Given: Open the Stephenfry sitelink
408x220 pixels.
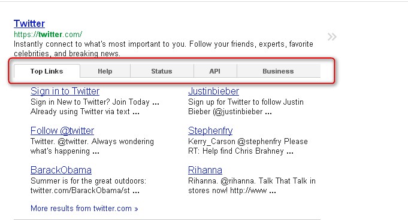Looking at the screenshot, I should [x=210, y=131].
